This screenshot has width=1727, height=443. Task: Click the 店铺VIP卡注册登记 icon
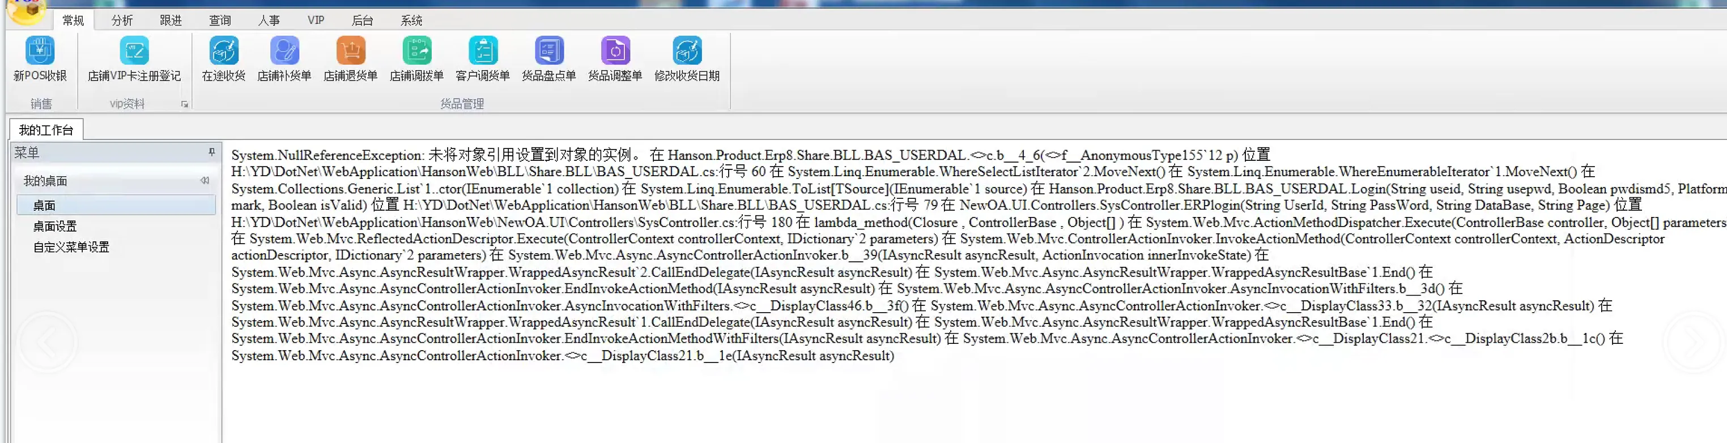[134, 51]
